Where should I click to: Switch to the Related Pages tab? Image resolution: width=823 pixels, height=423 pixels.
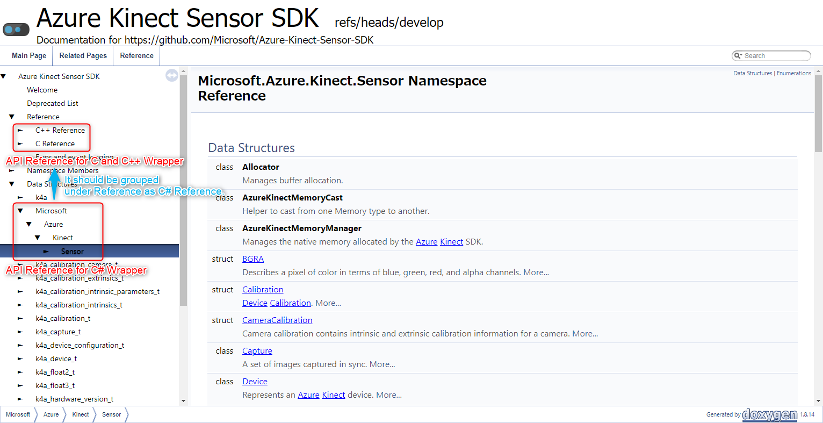pos(83,55)
